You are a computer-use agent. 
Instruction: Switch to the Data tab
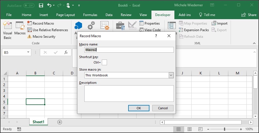point(109,15)
